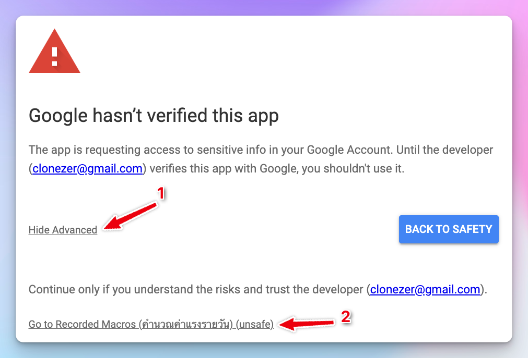Click the "(unsafe)" label ending the link
Viewport: 528px width, 358px height.
[x=255, y=324]
